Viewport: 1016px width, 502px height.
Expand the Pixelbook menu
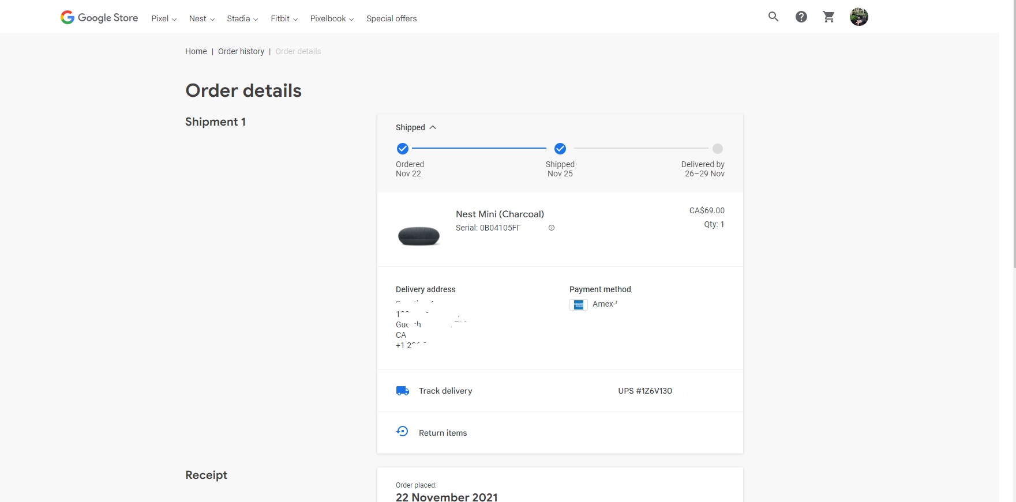click(332, 18)
